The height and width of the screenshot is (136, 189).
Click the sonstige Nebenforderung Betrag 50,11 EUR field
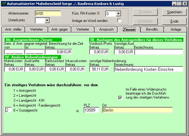pyautogui.click(x=99, y=69)
